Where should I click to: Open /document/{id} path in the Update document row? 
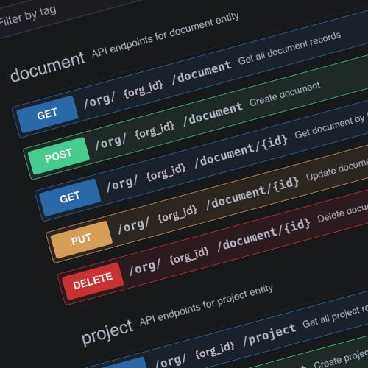pos(252,193)
